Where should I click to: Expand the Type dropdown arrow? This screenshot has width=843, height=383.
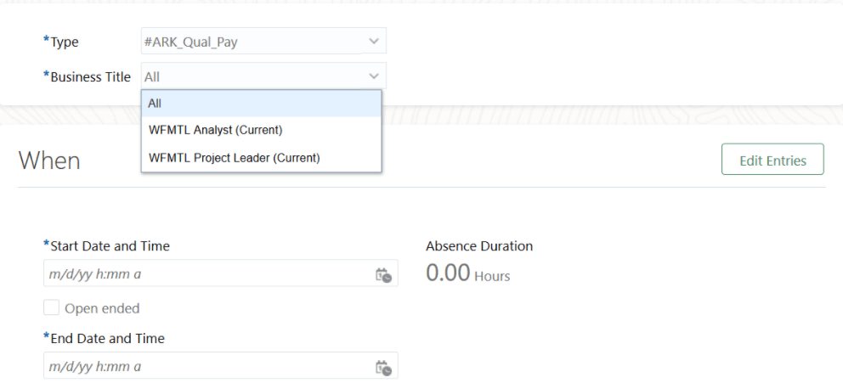(374, 41)
